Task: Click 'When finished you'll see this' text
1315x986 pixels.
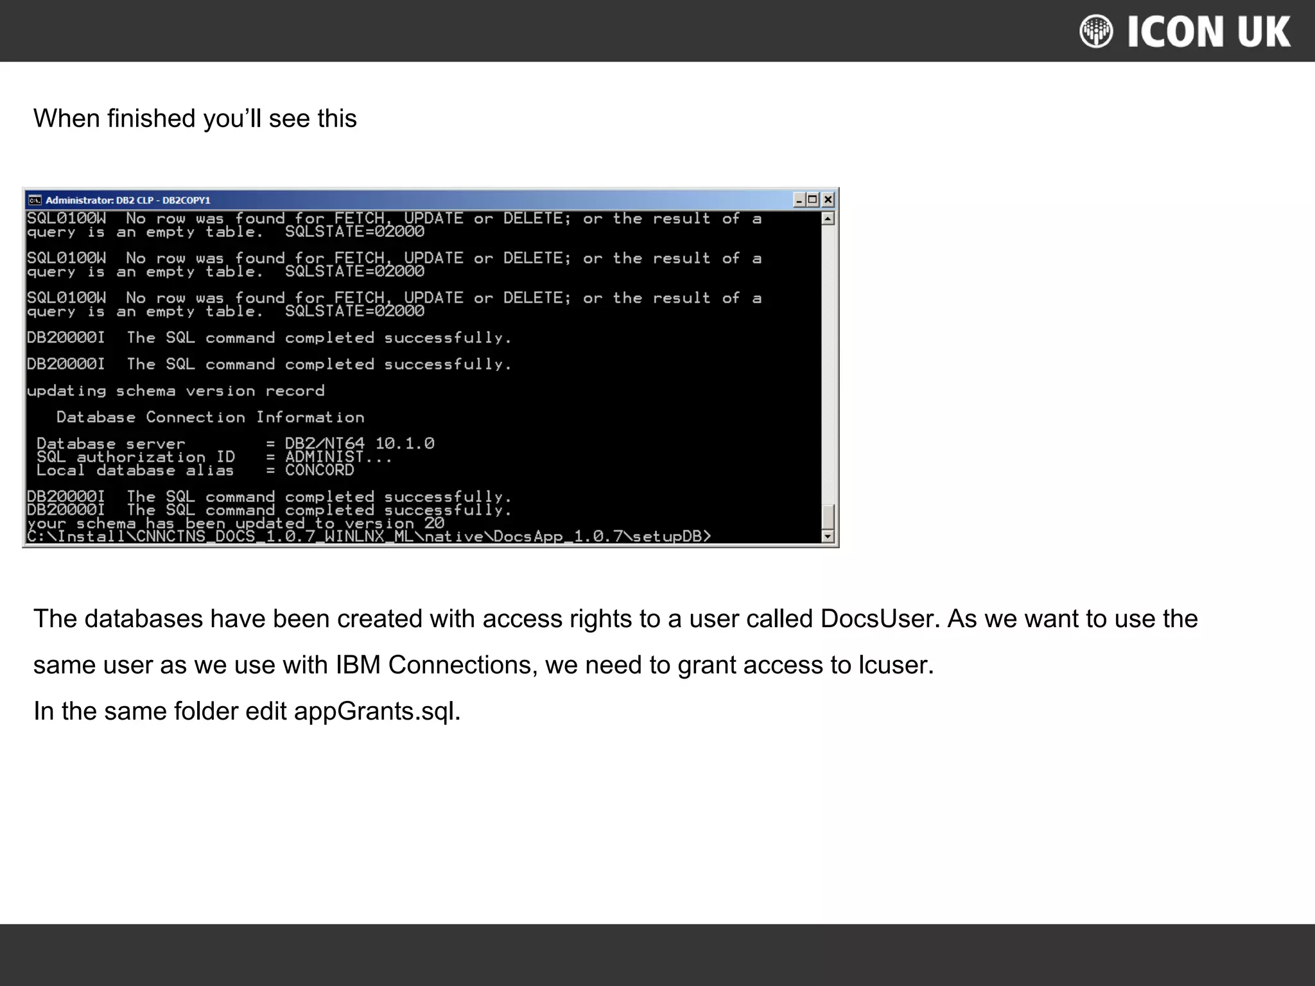Action: [x=195, y=119]
